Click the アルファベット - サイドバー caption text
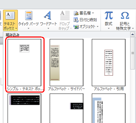The width and height of the screenshot is (136, 123). (67, 89)
